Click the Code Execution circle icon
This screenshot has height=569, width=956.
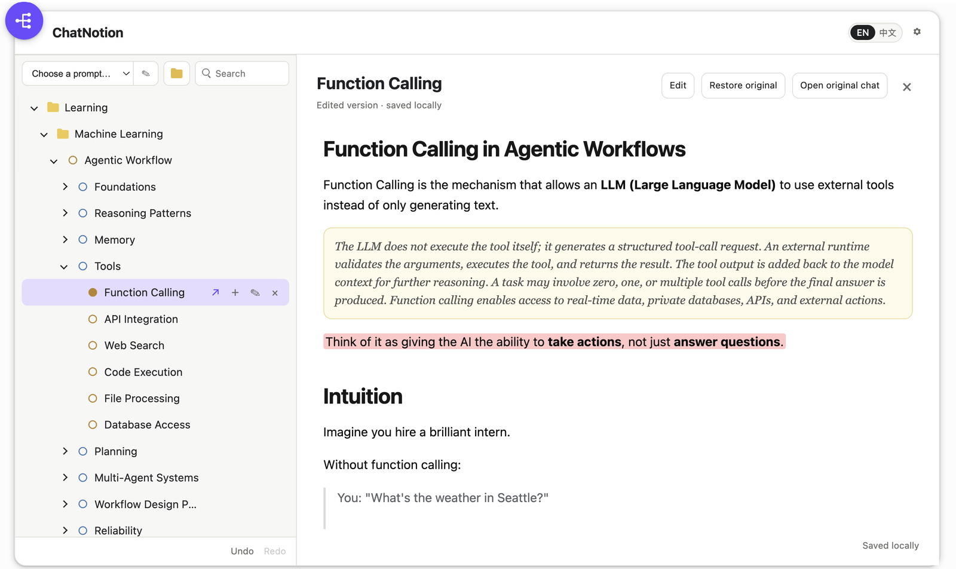click(93, 372)
